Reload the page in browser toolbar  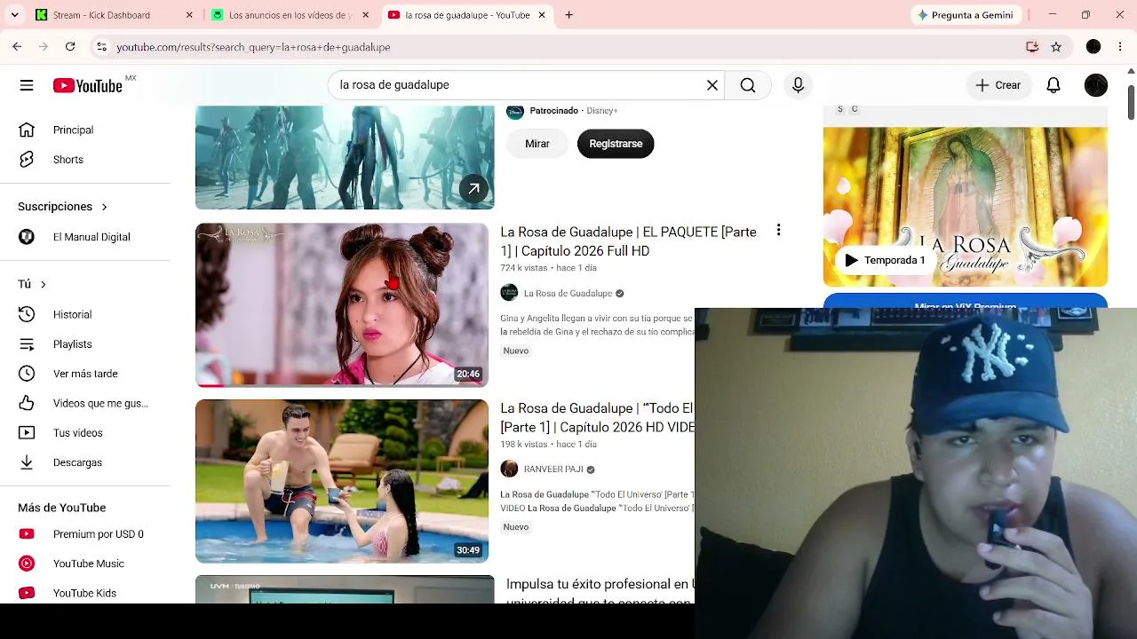click(70, 47)
